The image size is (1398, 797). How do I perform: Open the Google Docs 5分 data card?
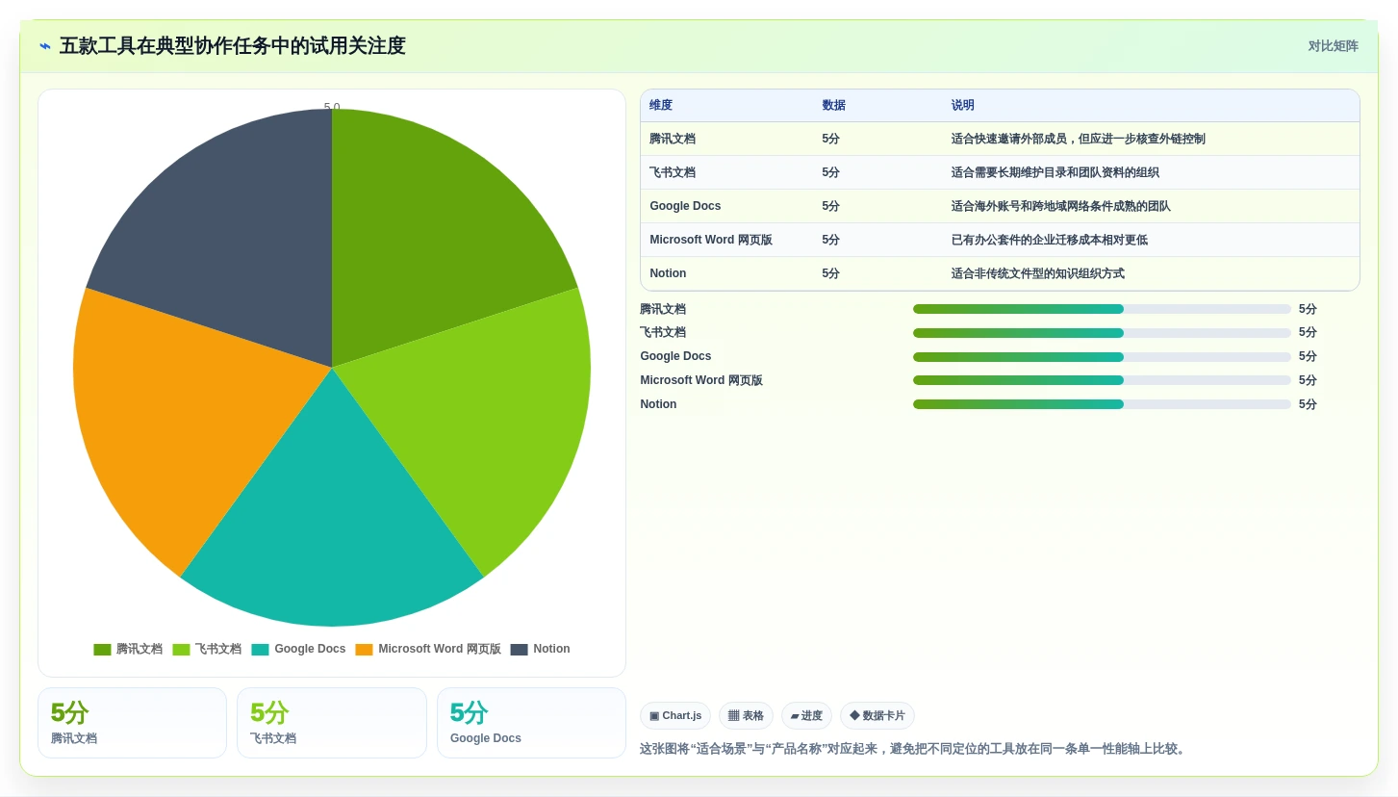click(531, 723)
